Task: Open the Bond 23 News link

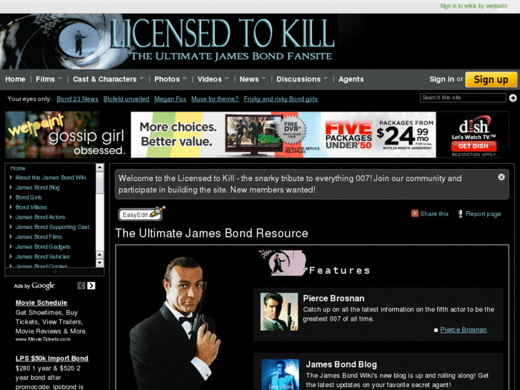Action: pos(77,99)
